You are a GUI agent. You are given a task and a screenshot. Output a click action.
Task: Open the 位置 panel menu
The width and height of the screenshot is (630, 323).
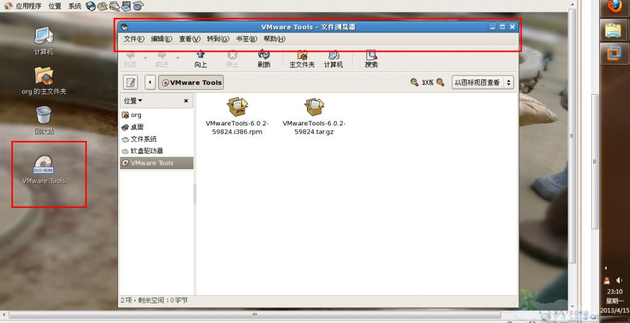pos(55,6)
